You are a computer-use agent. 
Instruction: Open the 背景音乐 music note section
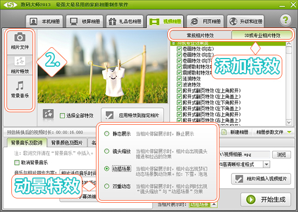point(20,89)
